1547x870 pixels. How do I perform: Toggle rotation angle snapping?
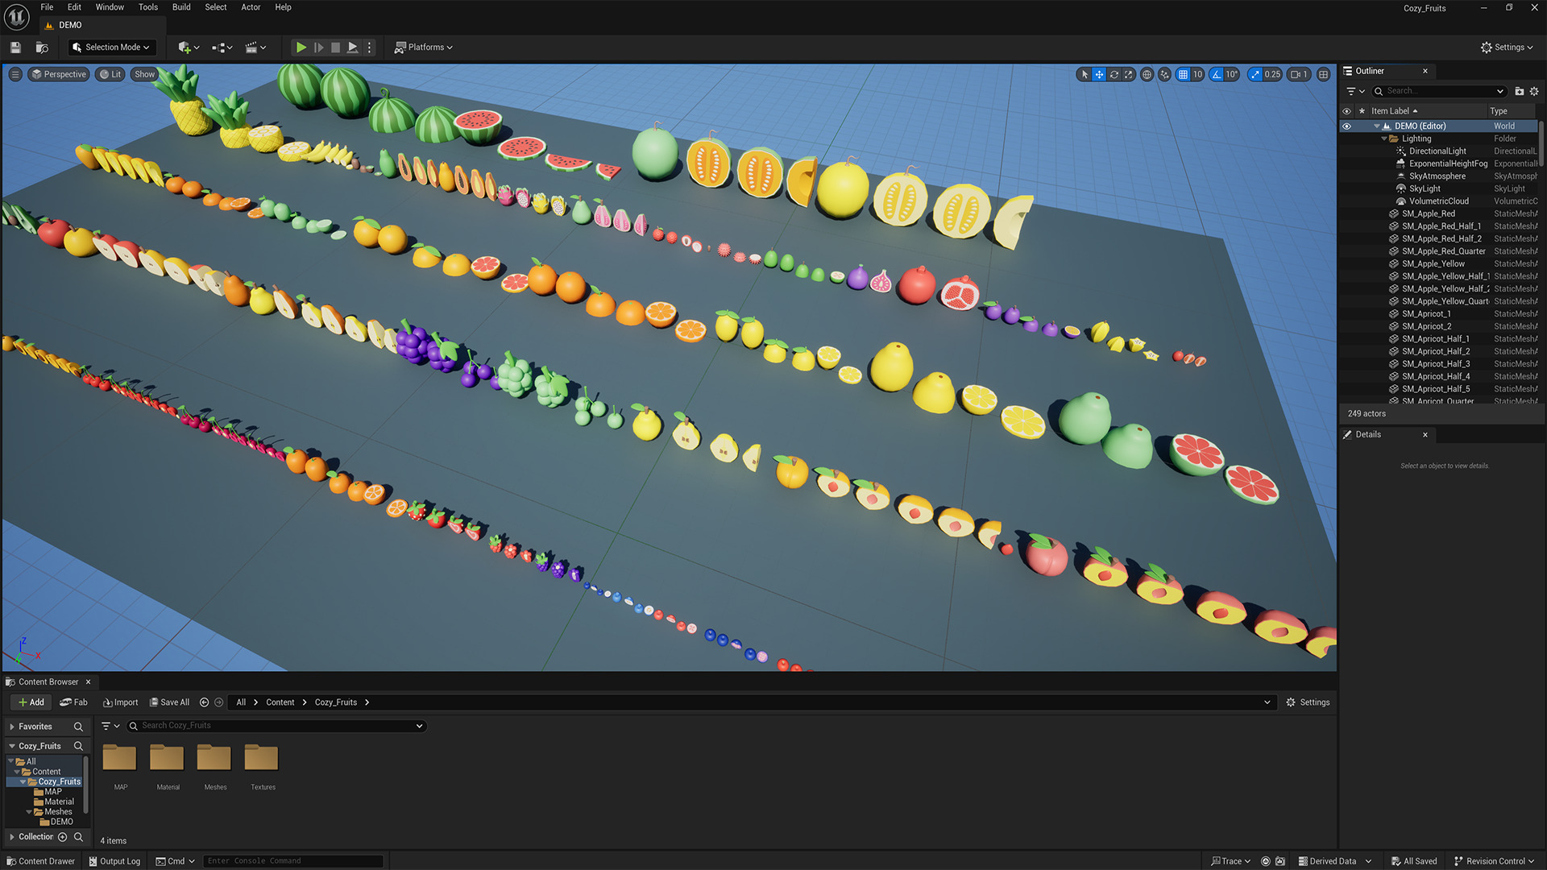(1217, 74)
